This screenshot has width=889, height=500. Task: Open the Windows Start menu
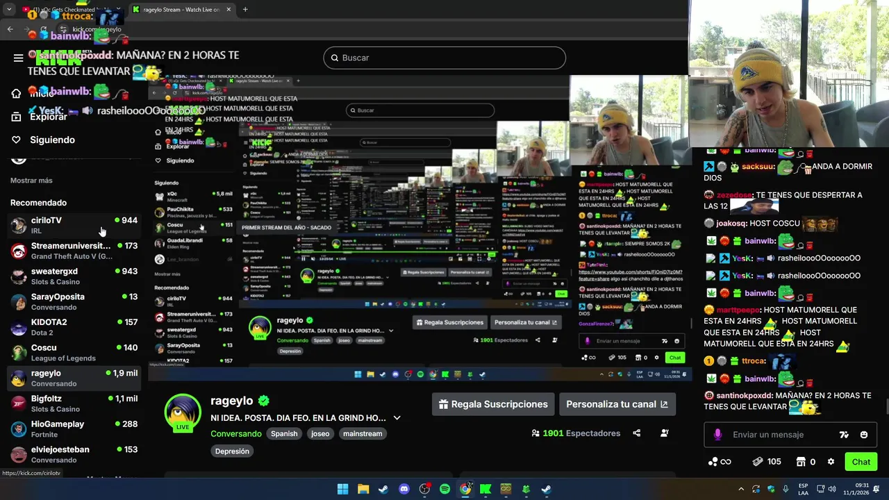pyautogui.click(x=342, y=490)
